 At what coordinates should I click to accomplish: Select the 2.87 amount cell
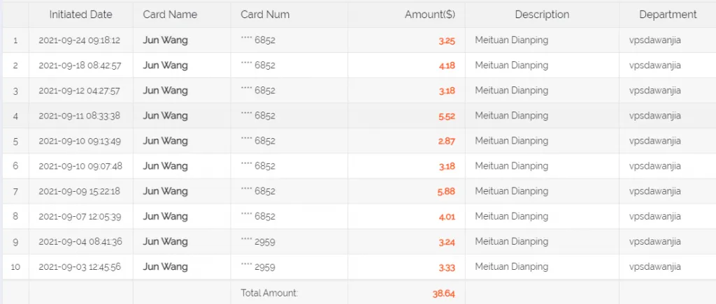click(x=447, y=141)
